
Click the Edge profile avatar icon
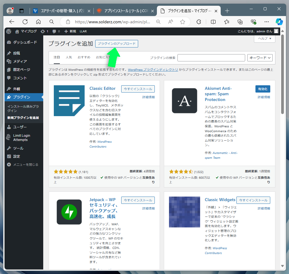click(x=10, y=11)
